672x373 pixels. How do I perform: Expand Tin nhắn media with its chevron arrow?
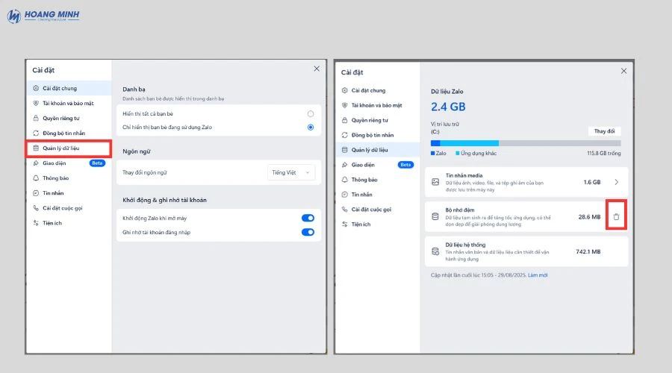pyautogui.click(x=616, y=182)
